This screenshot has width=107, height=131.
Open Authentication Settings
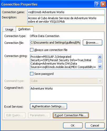pyautogui.click(x=48, y=106)
